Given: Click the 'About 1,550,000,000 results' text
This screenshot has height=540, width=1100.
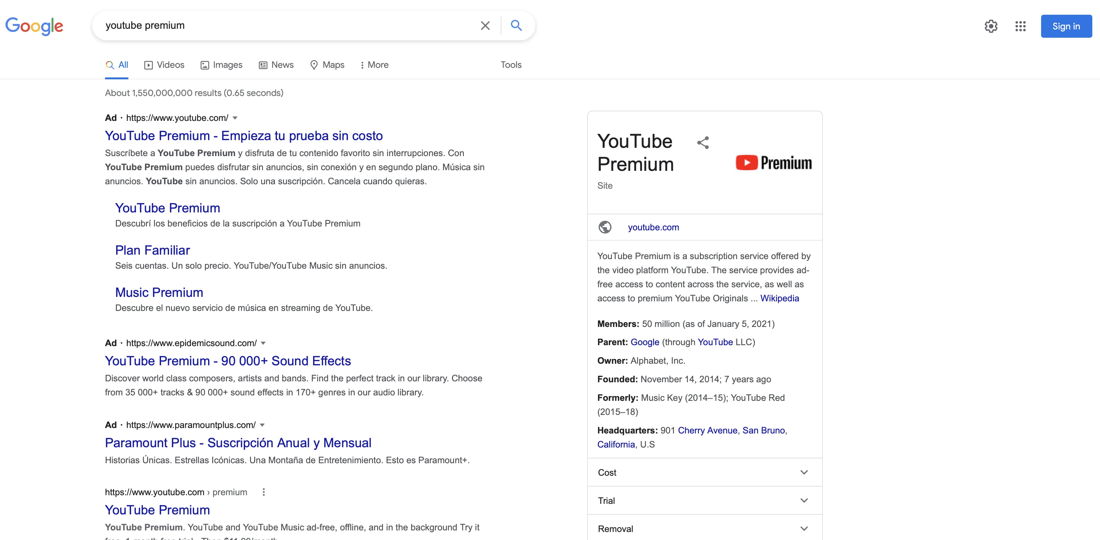Looking at the screenshot, I should point(194,93).
